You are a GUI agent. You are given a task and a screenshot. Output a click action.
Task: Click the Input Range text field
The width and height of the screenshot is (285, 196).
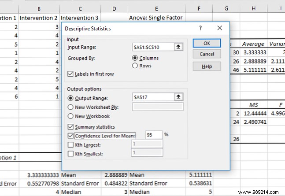coord(153,47)
